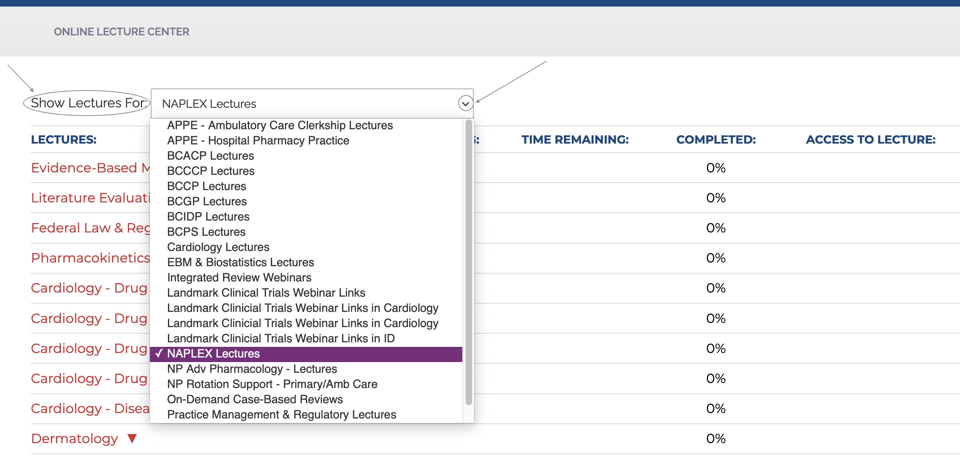Select NP Adv Pharmacology - Lectures

[306, 369]
